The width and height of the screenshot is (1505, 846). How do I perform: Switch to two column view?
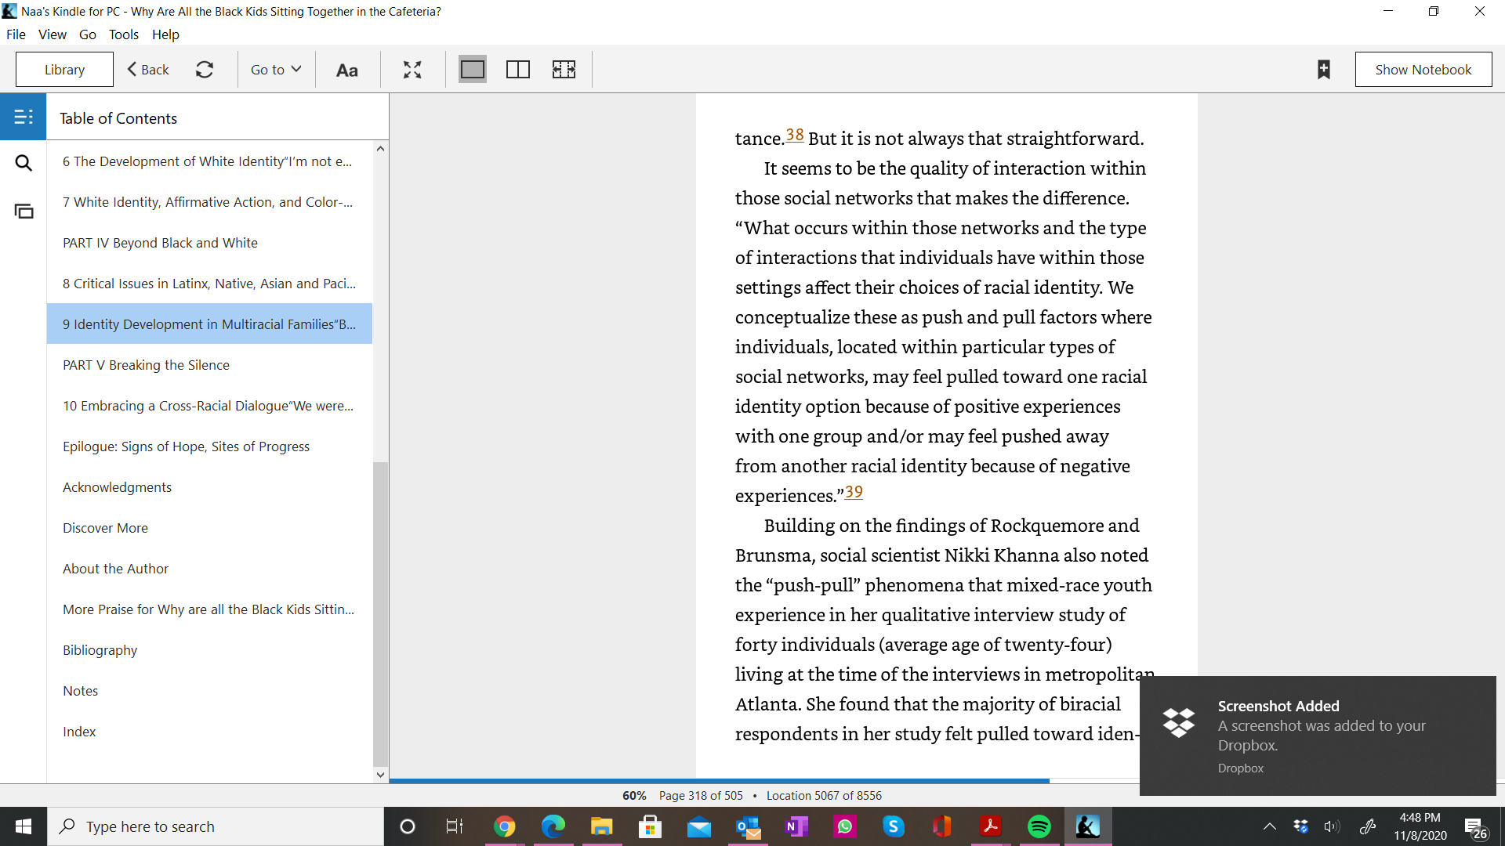[x=518, y=70]
